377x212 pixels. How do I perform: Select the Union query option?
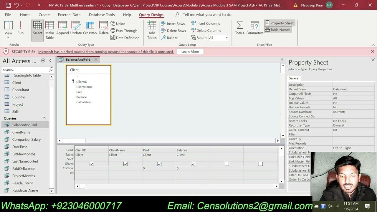(118, 24)
